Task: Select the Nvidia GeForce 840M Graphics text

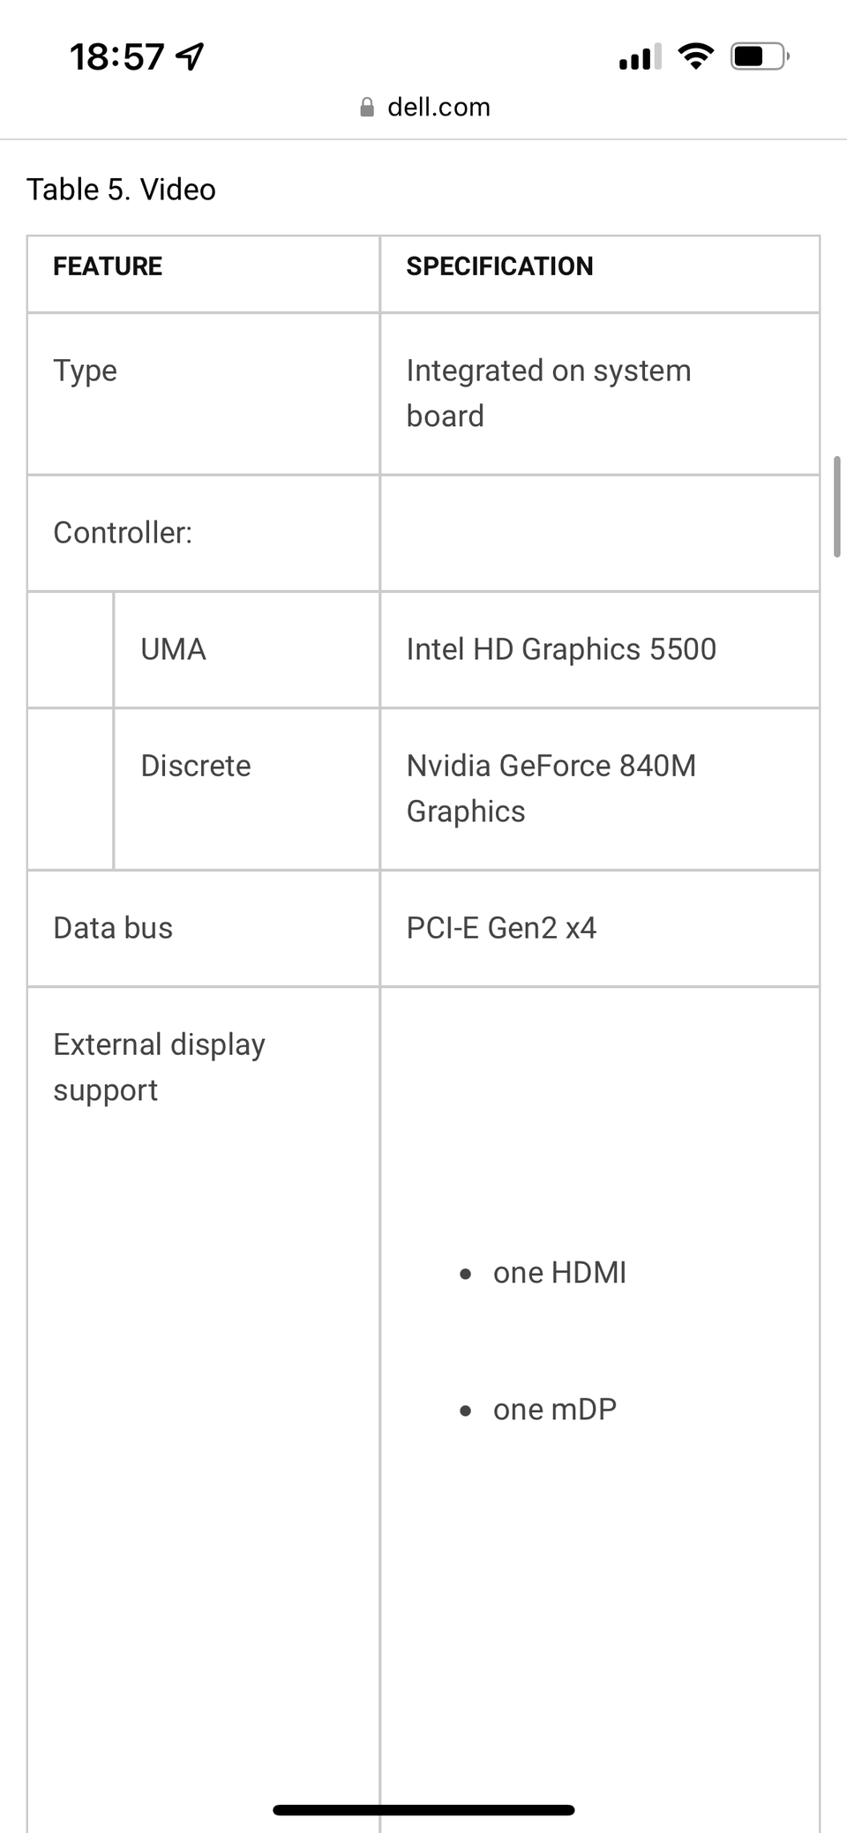Action: coord(551,788)
